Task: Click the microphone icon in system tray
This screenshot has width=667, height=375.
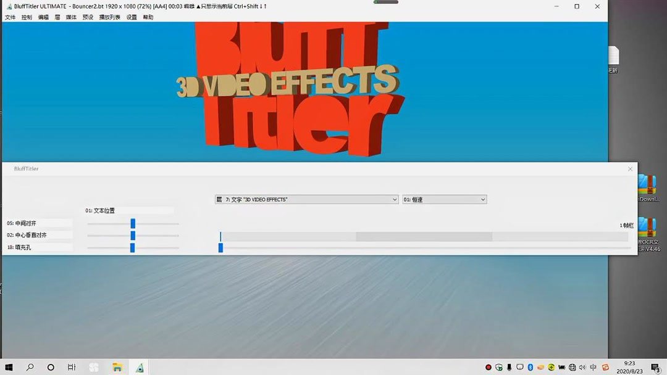Action: [x=508, y=366]
